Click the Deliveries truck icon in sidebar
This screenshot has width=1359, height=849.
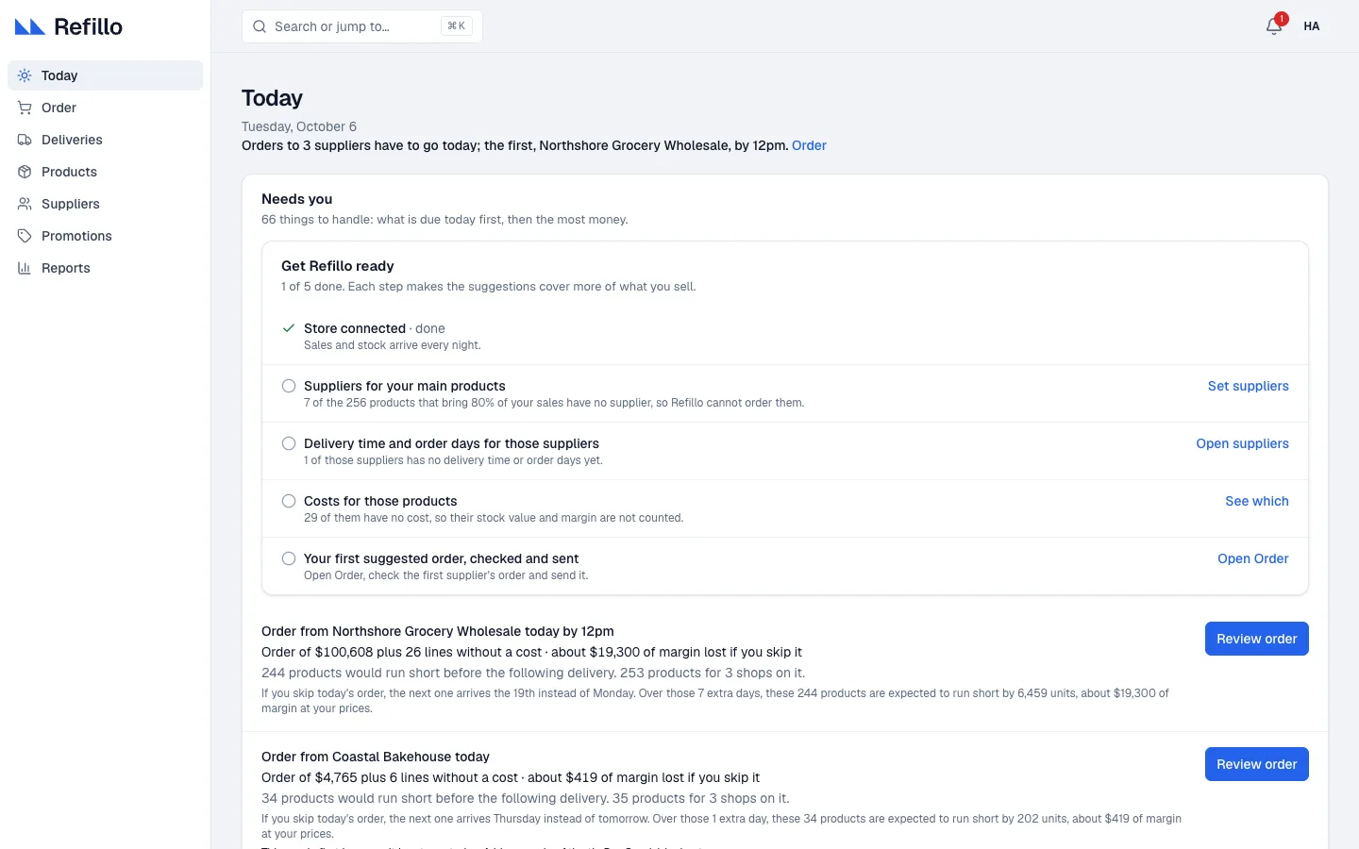click(x=25, y=140)
